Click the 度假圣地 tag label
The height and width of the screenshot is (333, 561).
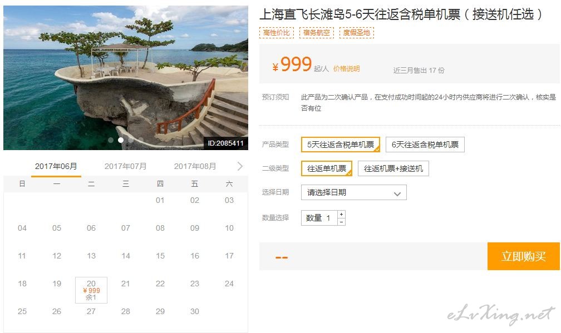356,32
